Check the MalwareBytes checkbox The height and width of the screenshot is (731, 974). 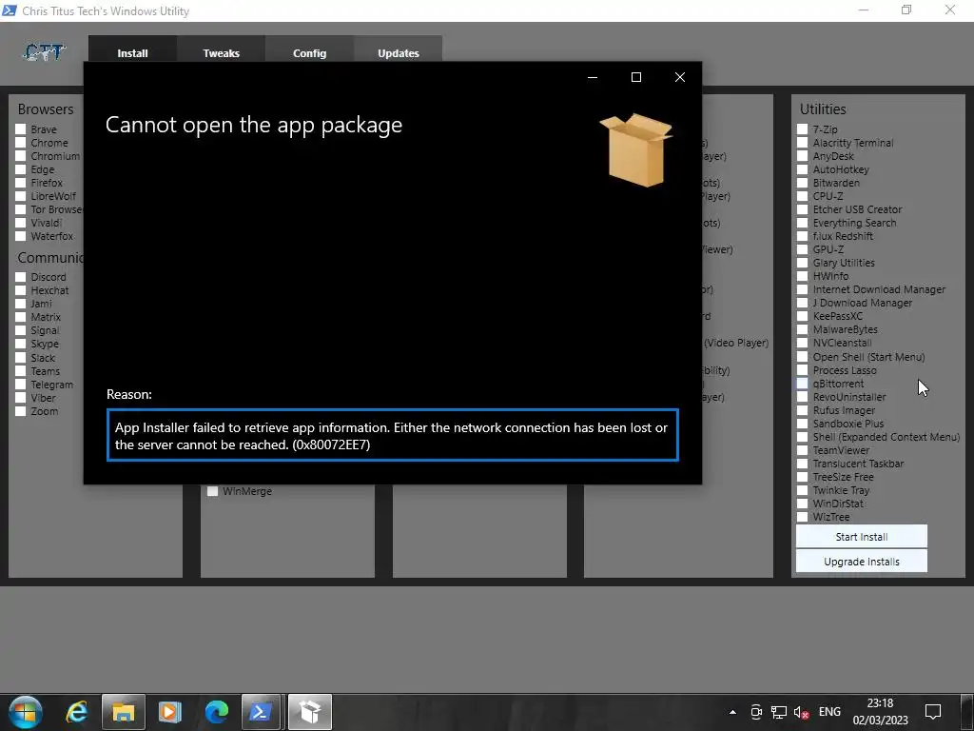point(803,329)
